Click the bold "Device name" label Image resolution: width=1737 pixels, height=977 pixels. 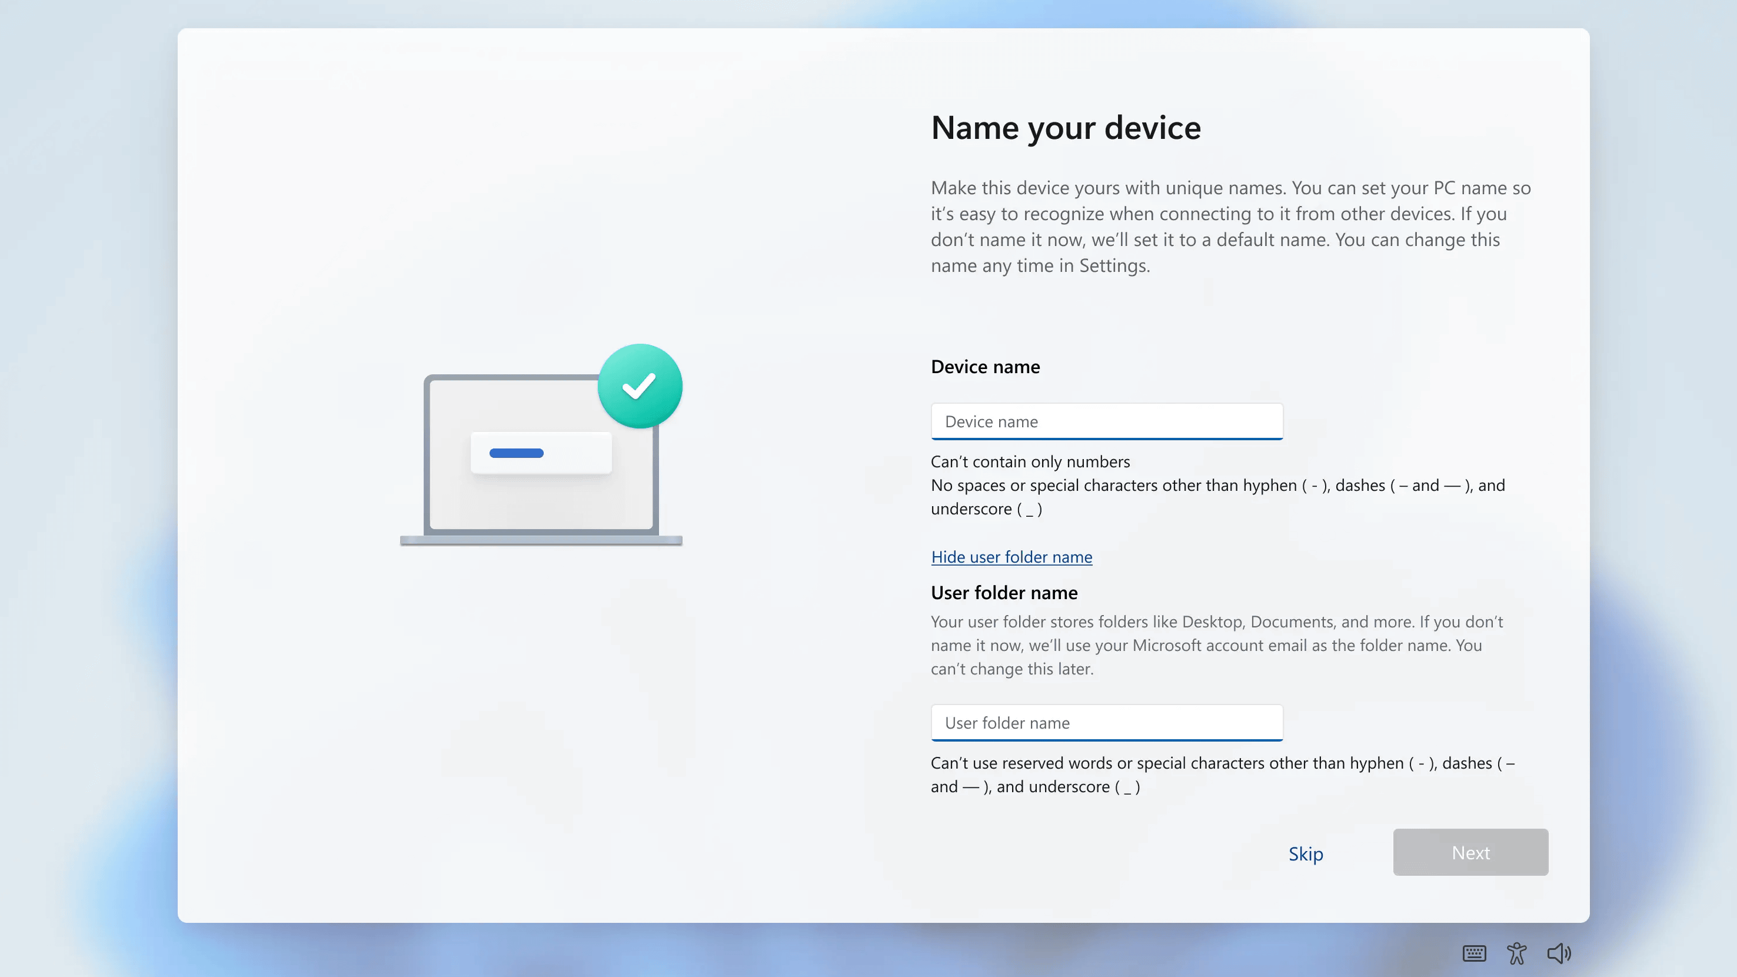tap(985, 367)
